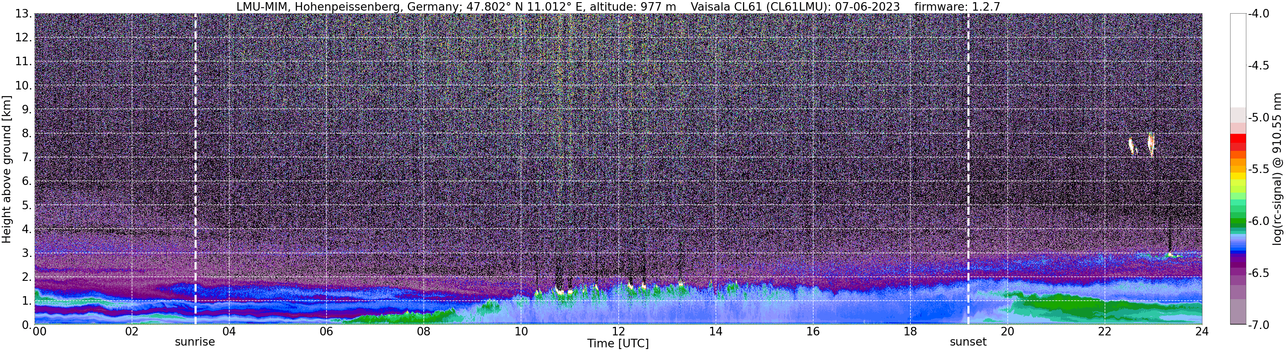
Task: Click the x-axis tick label 08
Action: coord(424,332)
